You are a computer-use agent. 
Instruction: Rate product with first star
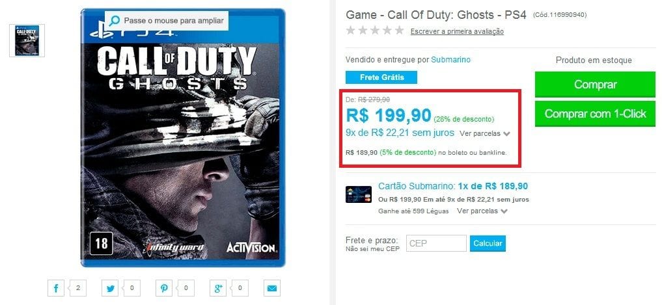click(x=350, y=31)
